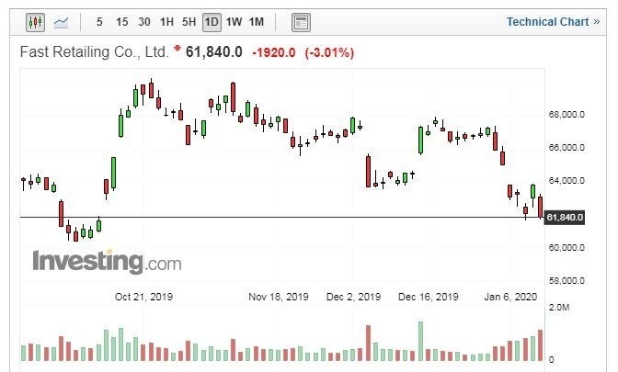This screenshot has height=372, width=618.
Task: Select the 30 minute interval
Action: 144,22
